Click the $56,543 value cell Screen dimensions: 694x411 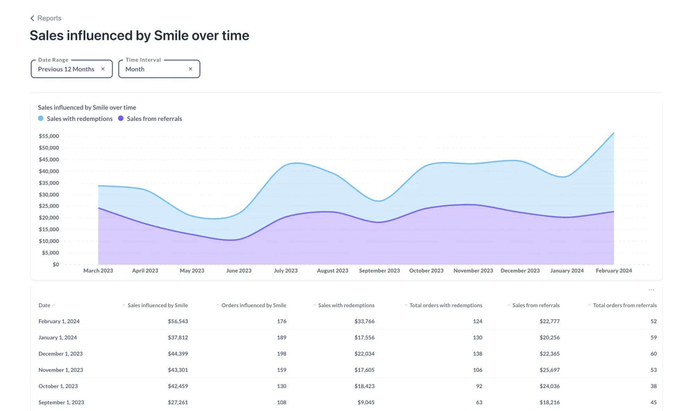[x=178, y=321]
